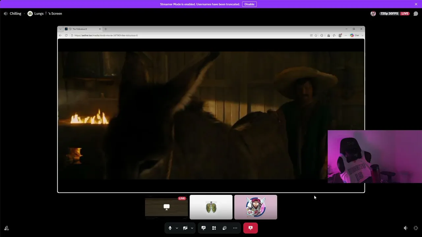This screenshot has height=237, width=422.
Task: Invite friends to the voice channel
Action: [x=6, y=228]
